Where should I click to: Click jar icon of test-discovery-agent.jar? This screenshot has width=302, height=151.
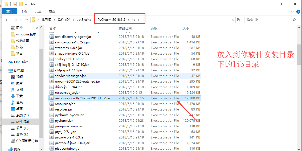pos(51,36)
